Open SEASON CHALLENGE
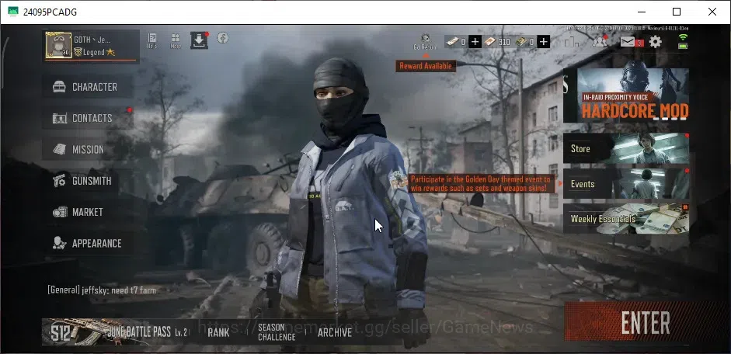This screenshot has width=731, height=354. [x=277, y=332]
